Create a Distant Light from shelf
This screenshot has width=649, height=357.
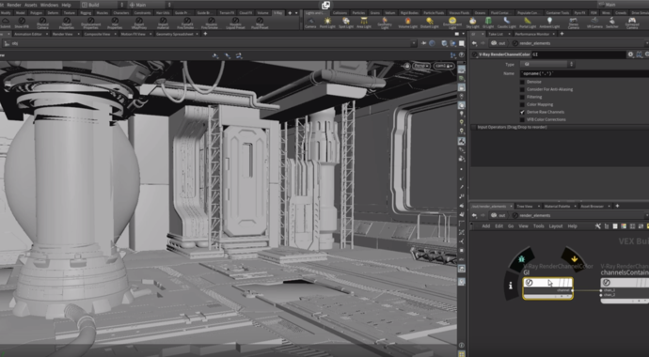(x=430, y=23)
